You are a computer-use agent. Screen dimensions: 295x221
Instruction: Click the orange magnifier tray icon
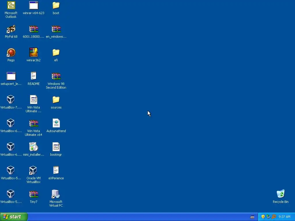[x=274, y=217]
